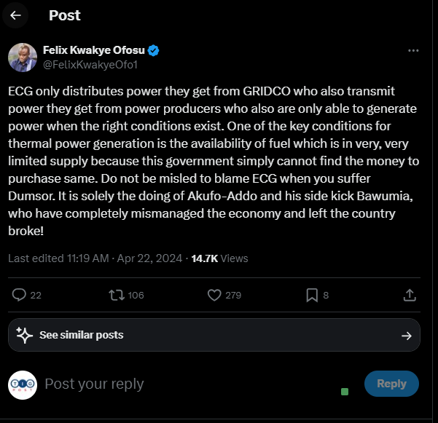Click the blue verified badge
The width and height of the screenshot is (438, 423).
[x=154, y=50]
